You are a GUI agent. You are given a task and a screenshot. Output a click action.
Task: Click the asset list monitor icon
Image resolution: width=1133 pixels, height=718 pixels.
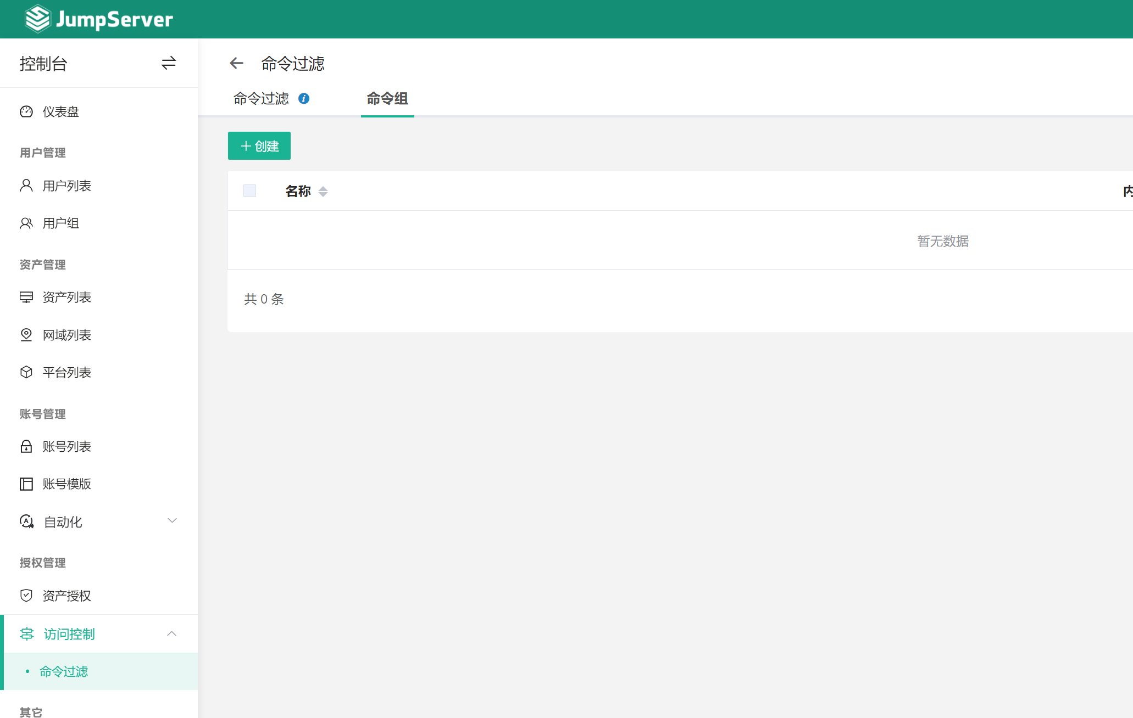pos(26,297)
